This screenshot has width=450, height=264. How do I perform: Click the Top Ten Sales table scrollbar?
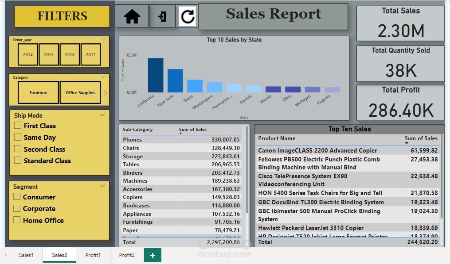[x=442, y=177]
